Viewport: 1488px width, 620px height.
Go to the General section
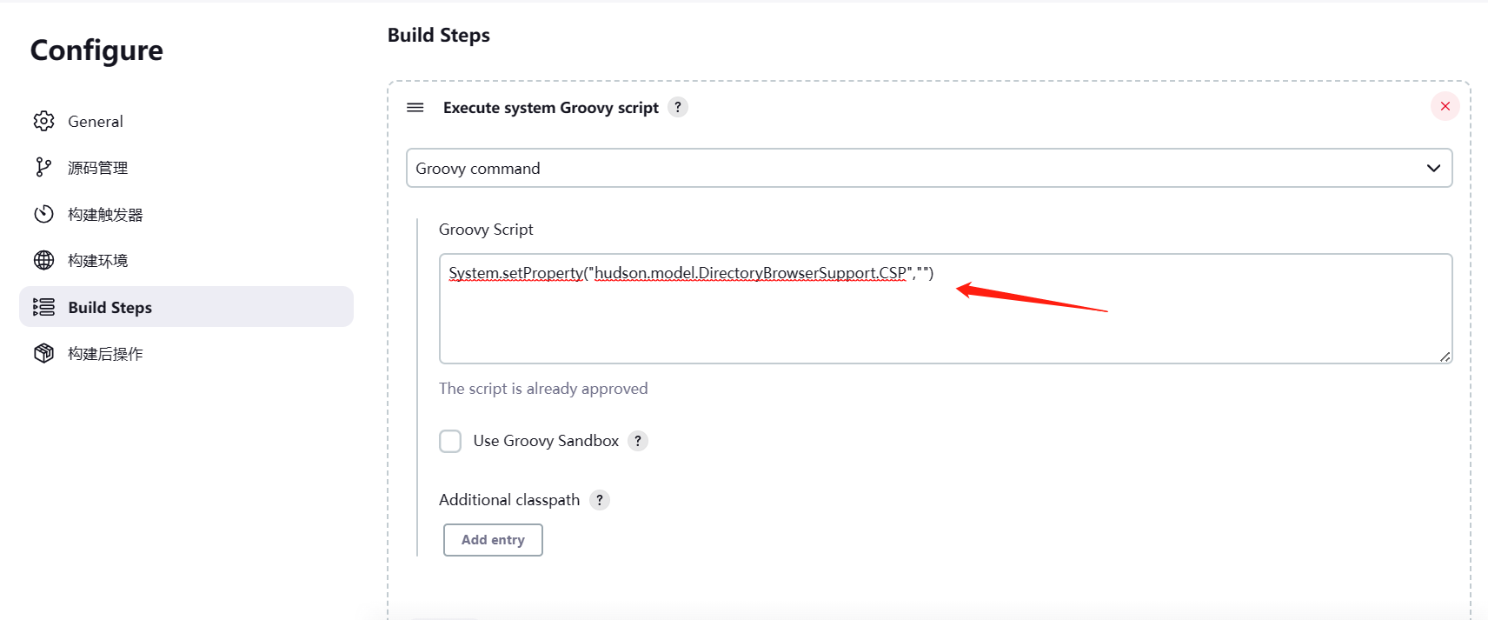[x=96, y=122]
